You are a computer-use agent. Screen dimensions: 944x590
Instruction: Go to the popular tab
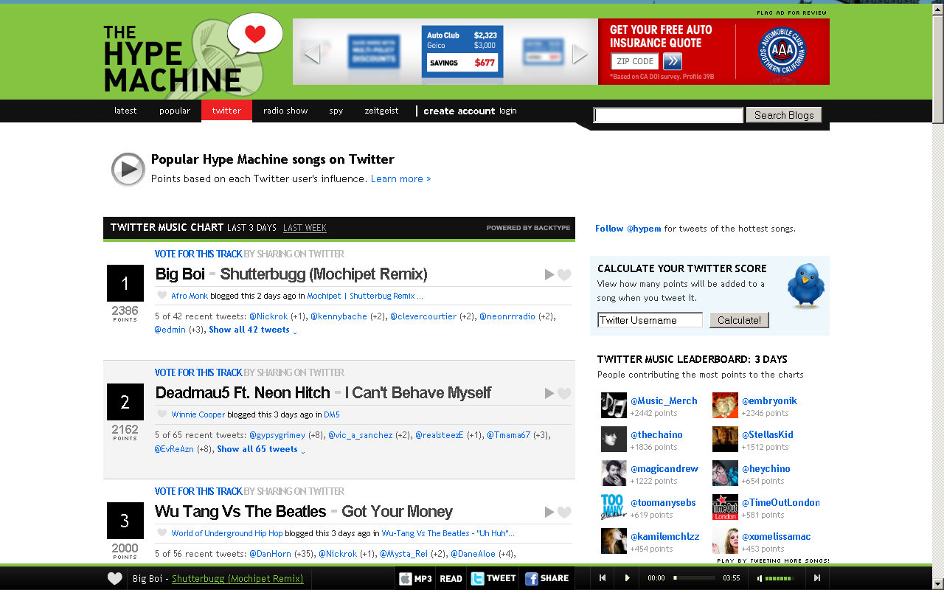point(175,111)
